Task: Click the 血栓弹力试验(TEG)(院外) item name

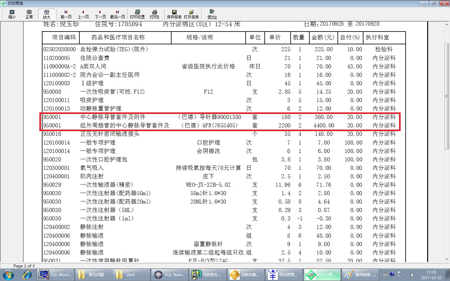Action: (114, 49)
